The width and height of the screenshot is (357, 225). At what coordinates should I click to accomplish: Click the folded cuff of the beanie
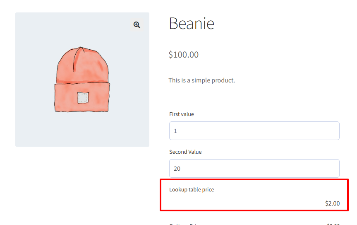(82, 97)
